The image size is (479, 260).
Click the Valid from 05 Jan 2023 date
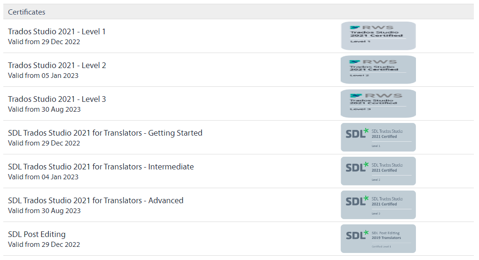point(43,76)
